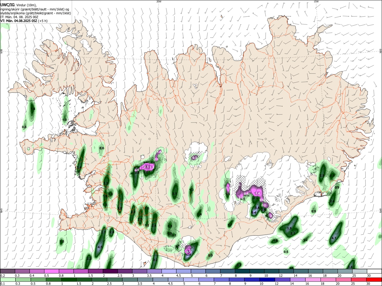382x286 pixels.
Task: Click the red 30 swatch at lower legend's end
Action: [x=374, y=279]
